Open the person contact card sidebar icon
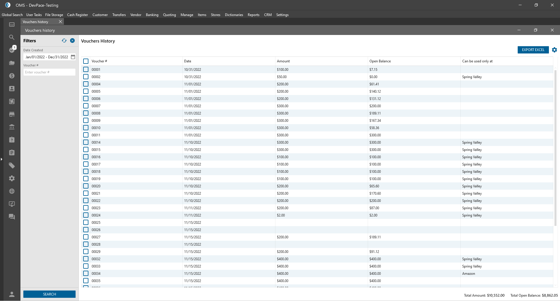This screenshot has width=560, height=301. coord(12,89)
